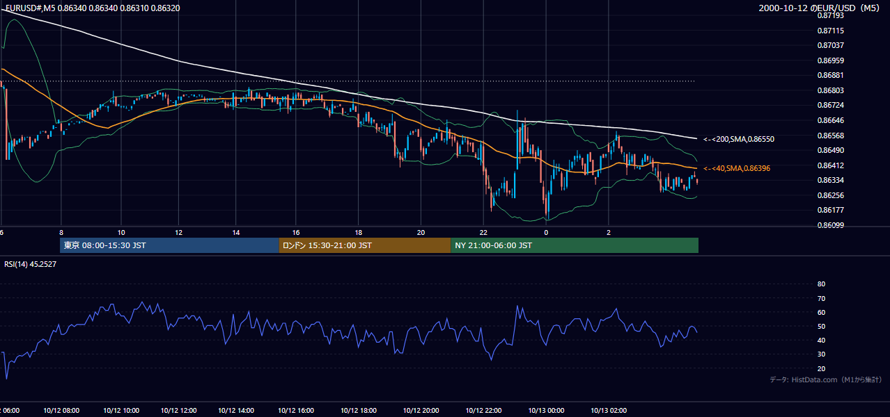This screenshot has height=417, width=890.
Task: Click price axis value 0.86256
Action: (830, 195)
